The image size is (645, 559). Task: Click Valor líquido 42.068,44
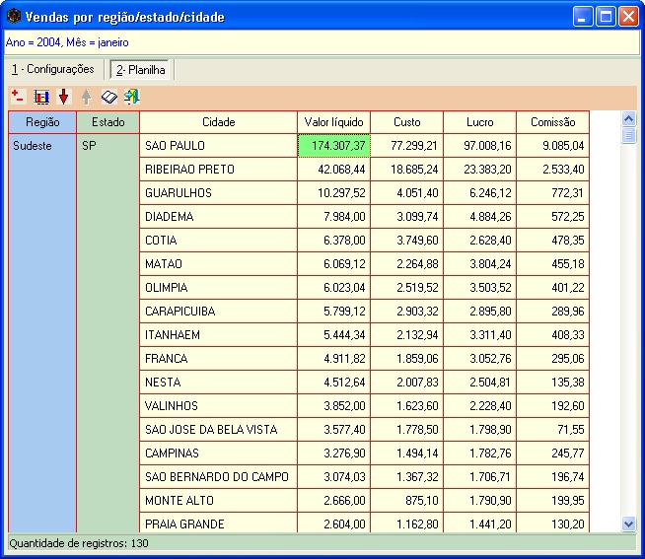click(333, 170)
